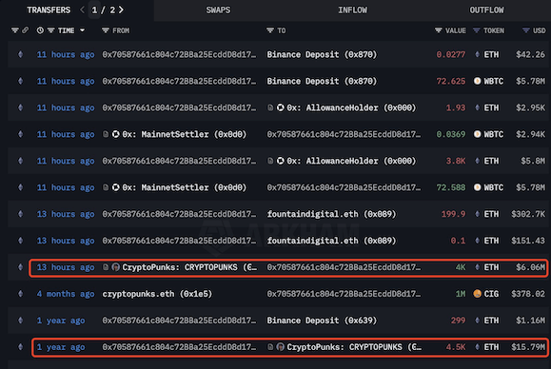The image size is (551, 369).
Task: Open 0x: AllowanceHolder on 1.93 ETH row
Action: (351, 107)
